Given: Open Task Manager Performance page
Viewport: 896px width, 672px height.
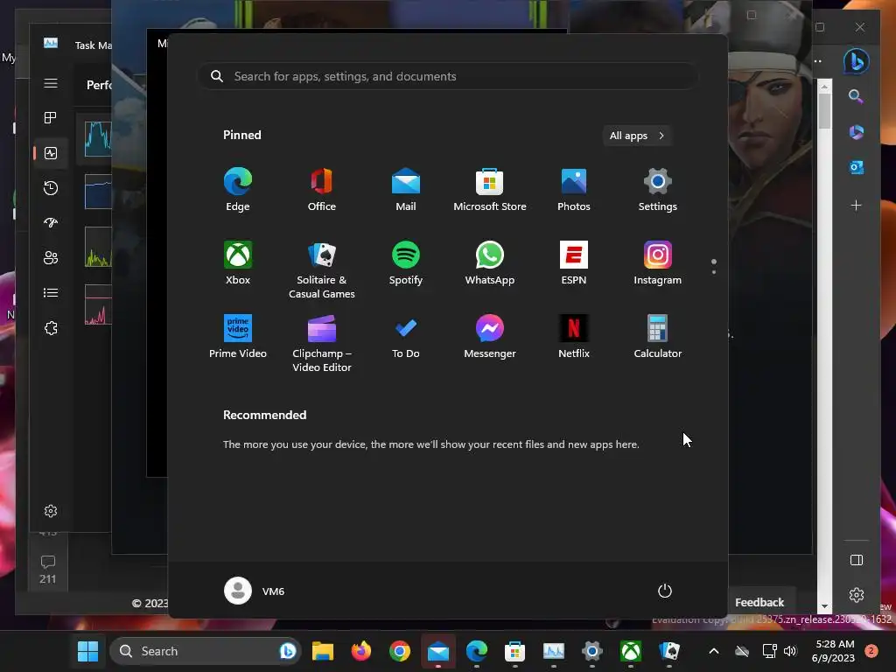Looking at the screenshot, I should pyautogui.click(x=51, y=153).
